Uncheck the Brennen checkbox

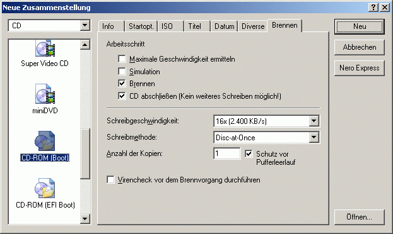click(x=122, y=84)
